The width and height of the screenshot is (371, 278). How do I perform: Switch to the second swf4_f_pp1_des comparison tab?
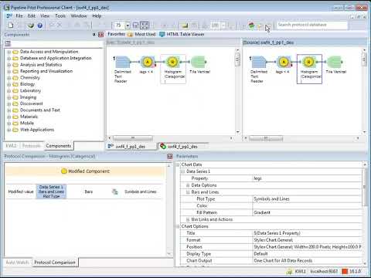(182, 147)
